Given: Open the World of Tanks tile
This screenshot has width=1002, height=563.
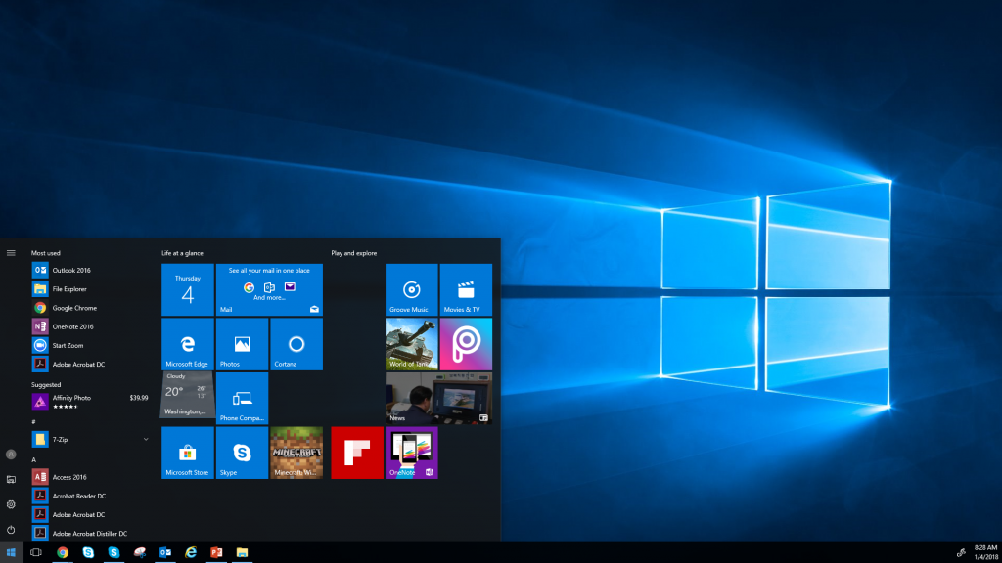Looking at the screenshot, I should coord(412,344).
